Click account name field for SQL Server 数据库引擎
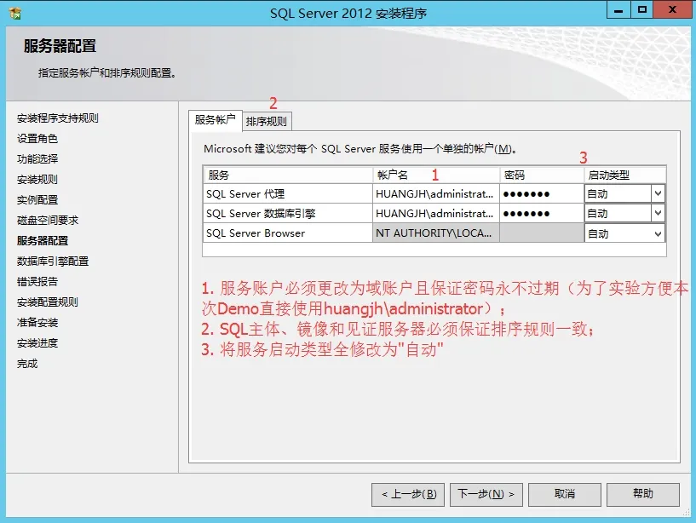Screen dimensions: 696x523 436,214
